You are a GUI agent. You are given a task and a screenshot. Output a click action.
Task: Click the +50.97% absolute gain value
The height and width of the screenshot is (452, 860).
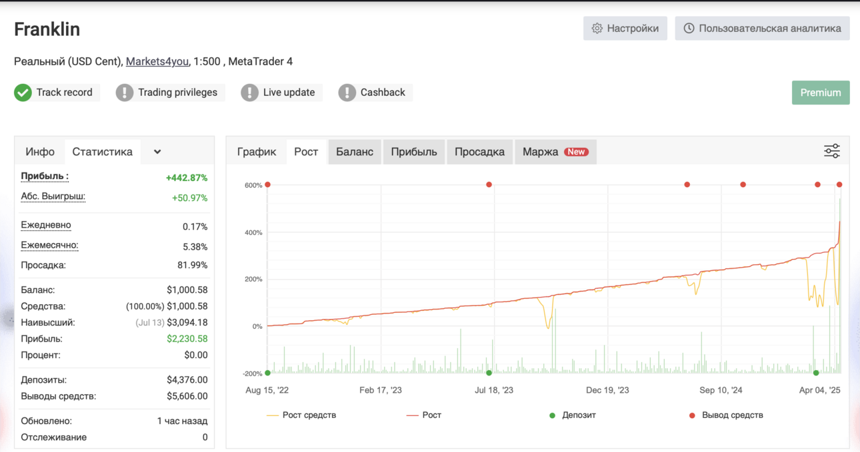189,198
